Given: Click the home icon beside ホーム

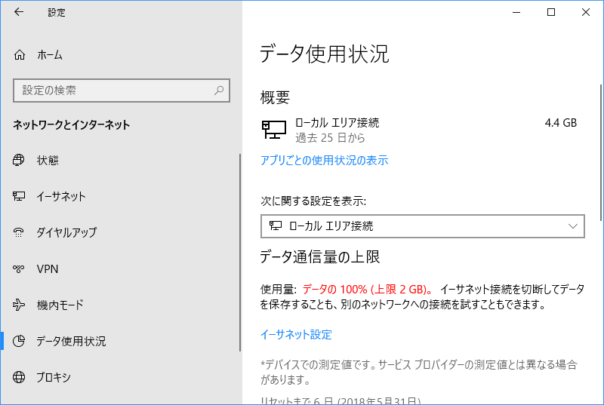Looking at the screenshot, I should 20,55.
